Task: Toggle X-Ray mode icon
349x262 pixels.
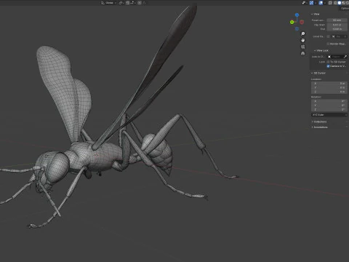Action: (330, 3)
